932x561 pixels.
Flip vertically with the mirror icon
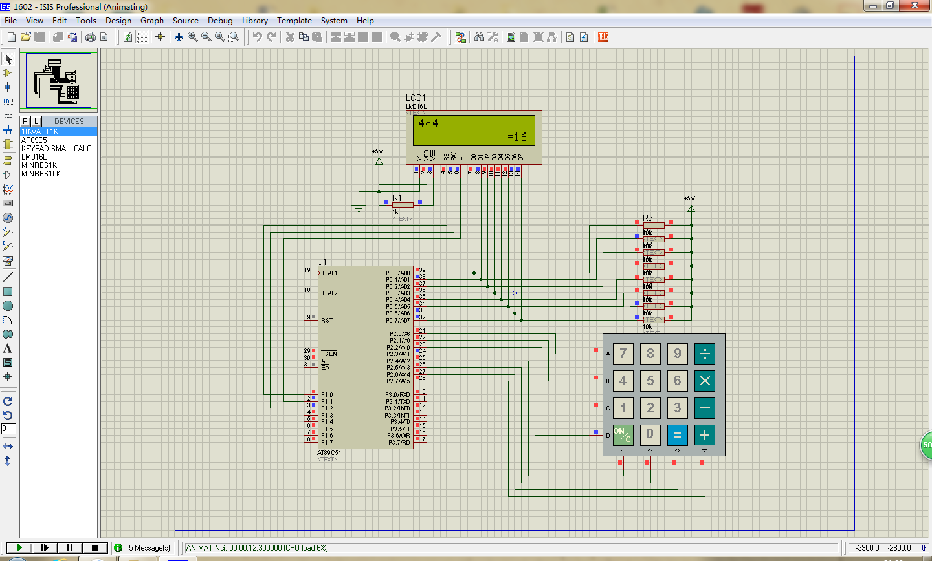pos(8,461)
